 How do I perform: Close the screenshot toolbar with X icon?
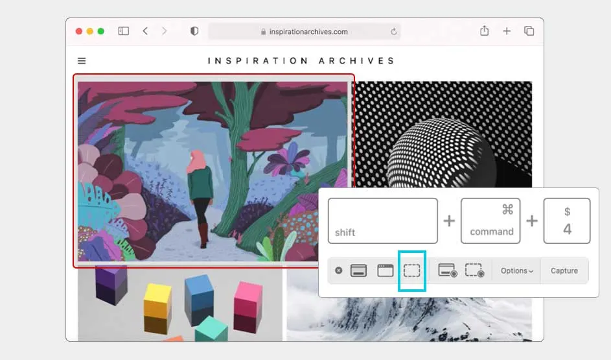(x=339, y=270)
